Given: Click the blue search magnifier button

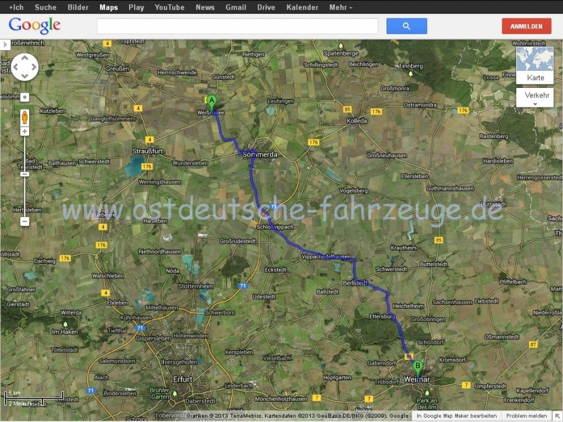Looking at the screenshot, I should coord(407,26).
